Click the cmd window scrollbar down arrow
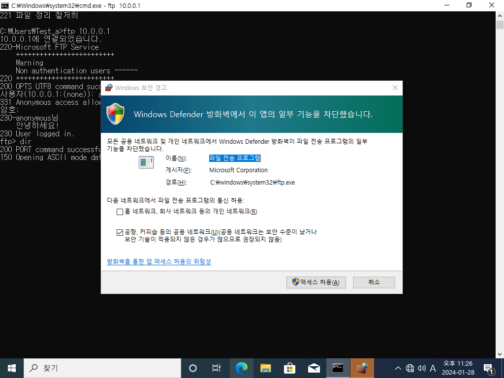Screen dimensions: 504x378 500,354
